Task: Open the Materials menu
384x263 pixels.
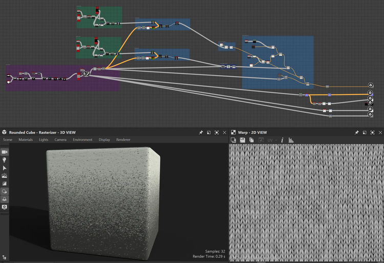Action: pos(26,140)
